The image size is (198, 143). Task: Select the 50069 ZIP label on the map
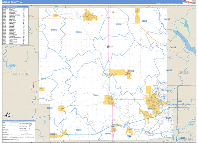click(x=108, y=133)
